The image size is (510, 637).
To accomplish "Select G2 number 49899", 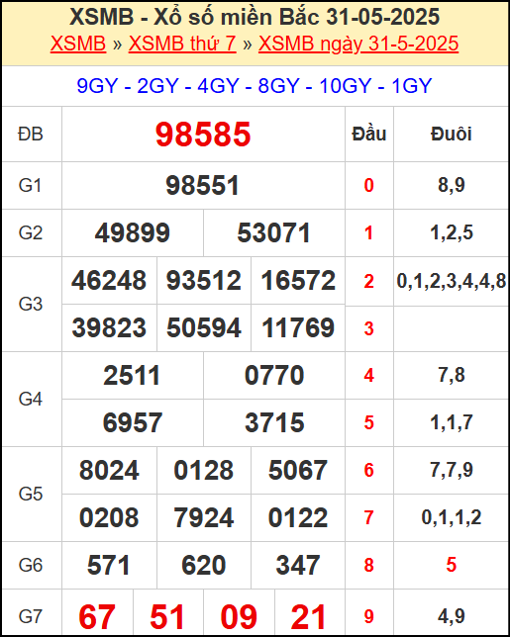I will pyautogui.click(x=132, y=233).
